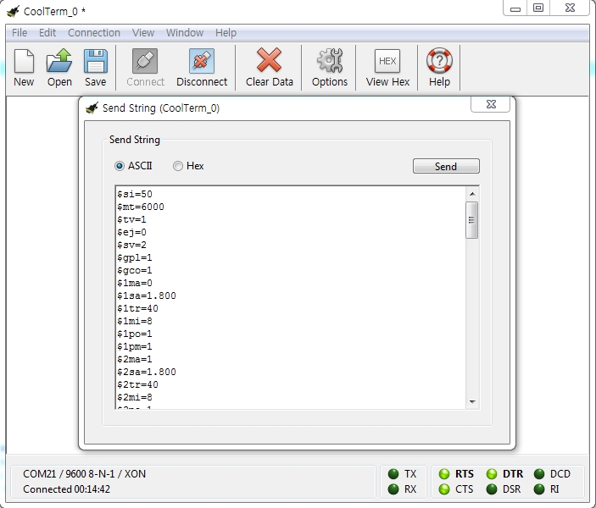The height and width of the screenshot is (508, 596).
Task: Click the New document toolbar icon
Action: point(24,62)
